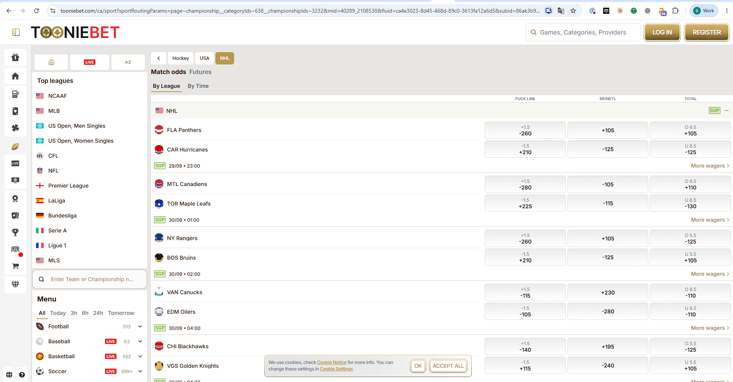Viewport: 733px width, 382px height.
Task: Select NY Rangers puck line +1.5 -260
Action: tap(525, 239)
